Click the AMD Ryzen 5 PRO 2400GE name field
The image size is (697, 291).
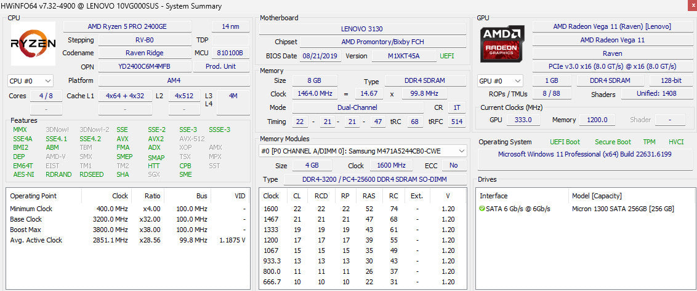(127, 26)
